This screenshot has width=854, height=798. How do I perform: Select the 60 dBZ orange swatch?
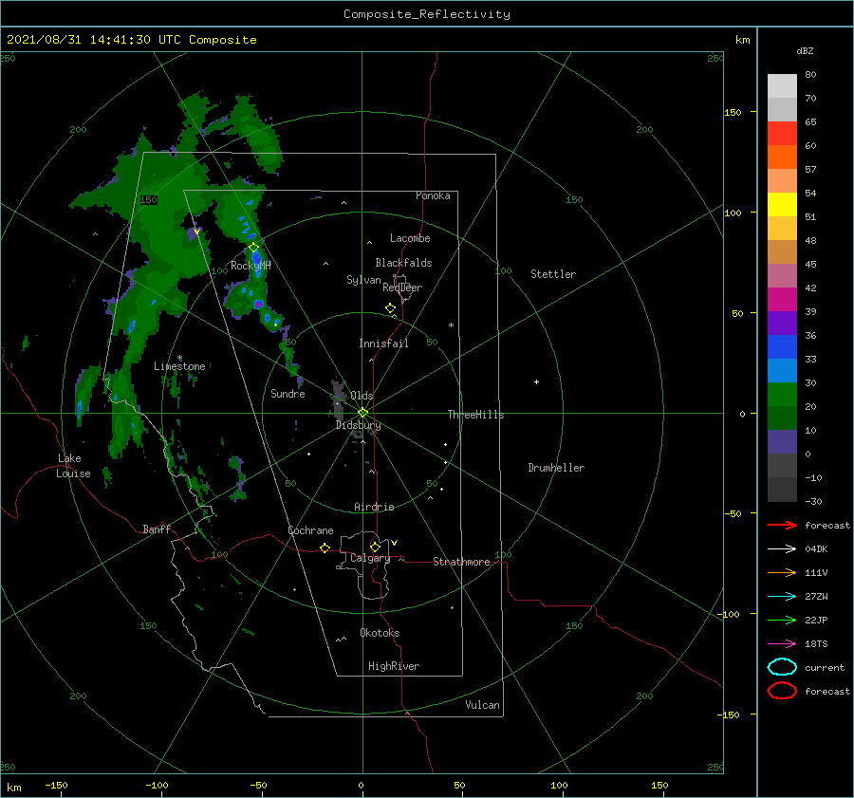point(782,157)
